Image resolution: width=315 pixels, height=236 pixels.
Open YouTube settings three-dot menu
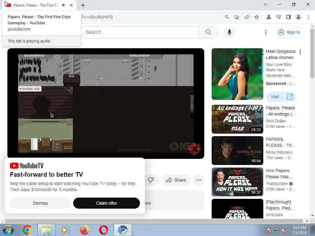tap(266, 32)
